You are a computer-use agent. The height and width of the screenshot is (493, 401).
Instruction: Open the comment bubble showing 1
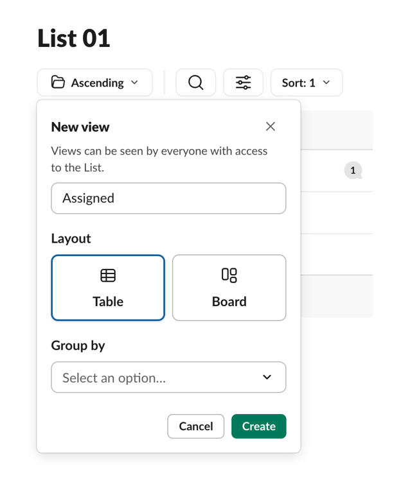[x=353, y=170]
